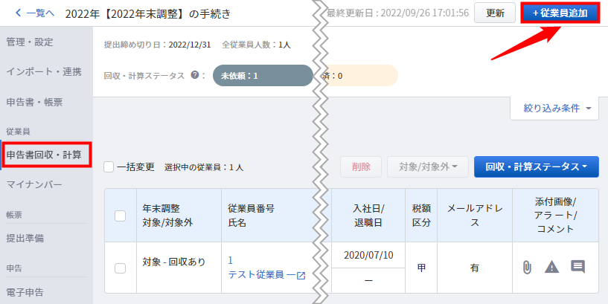Viewport: 608px width, 304px height.
Task: Click the 未依頼：1 status pill
Action: point(263,76)
